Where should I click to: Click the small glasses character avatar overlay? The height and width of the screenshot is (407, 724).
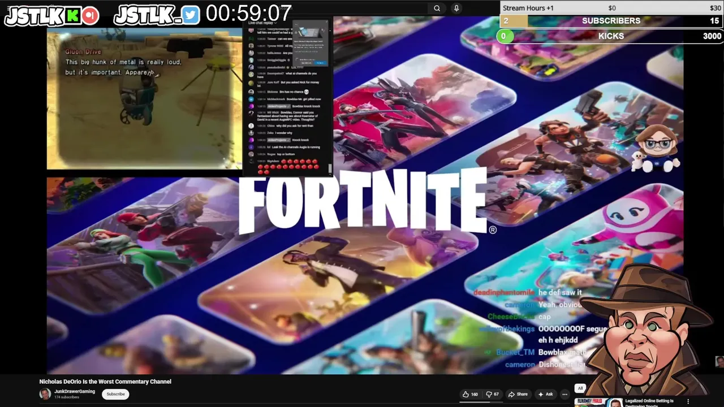click(656, 148)
